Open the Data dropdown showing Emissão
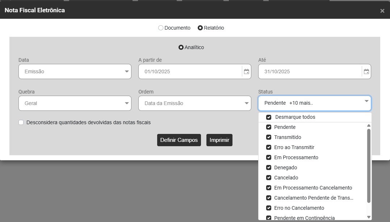Screen dimensions: 390x222 click(75, 71)
